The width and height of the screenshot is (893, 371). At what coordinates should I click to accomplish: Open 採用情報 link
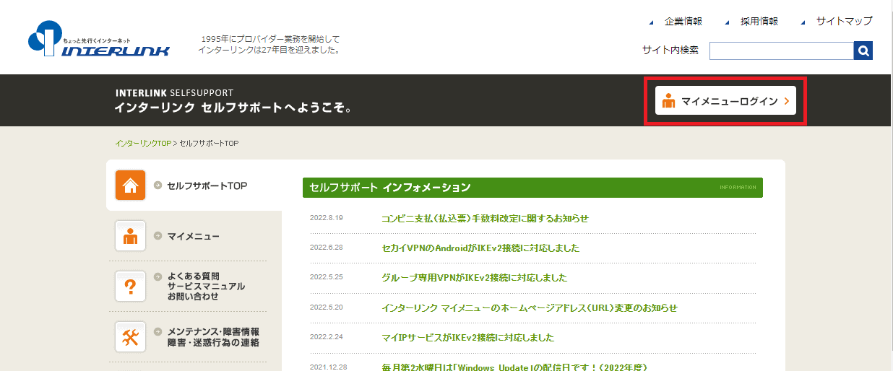tap(759, 22)
